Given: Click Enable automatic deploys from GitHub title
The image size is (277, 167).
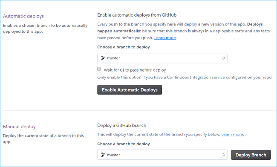Looking at the screenshot, I should (137, 15).
